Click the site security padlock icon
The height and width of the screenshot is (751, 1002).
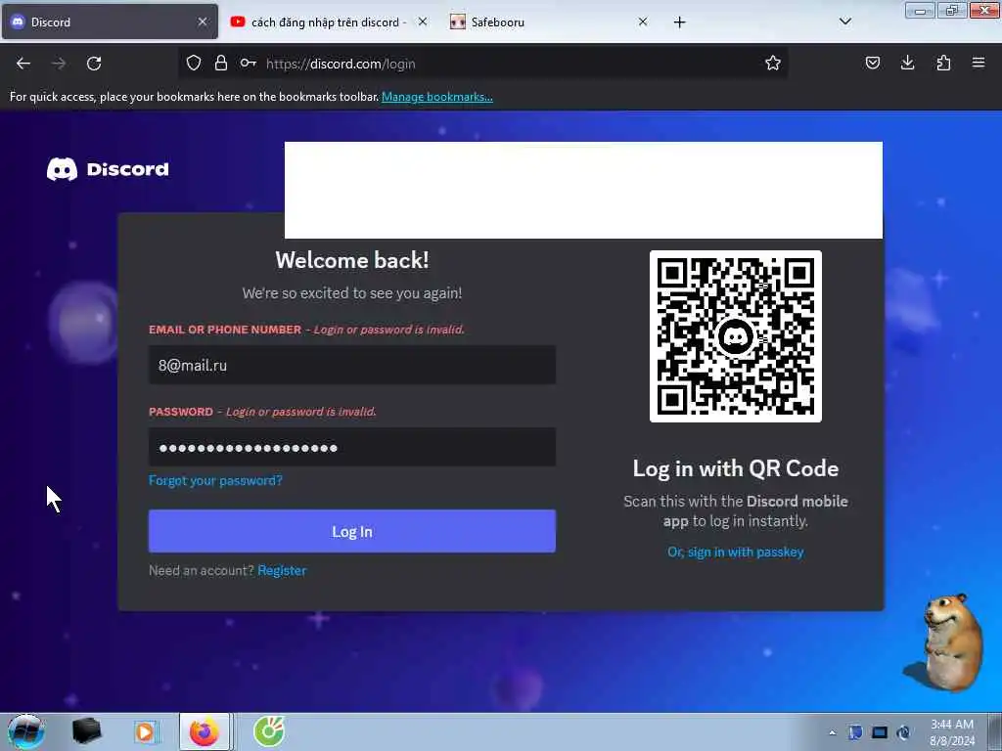point(221,64)
